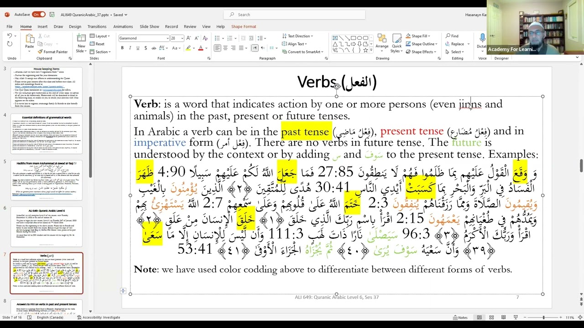
Task: Open the Shape Effects dropdown
Action: [x=421, y=51]
